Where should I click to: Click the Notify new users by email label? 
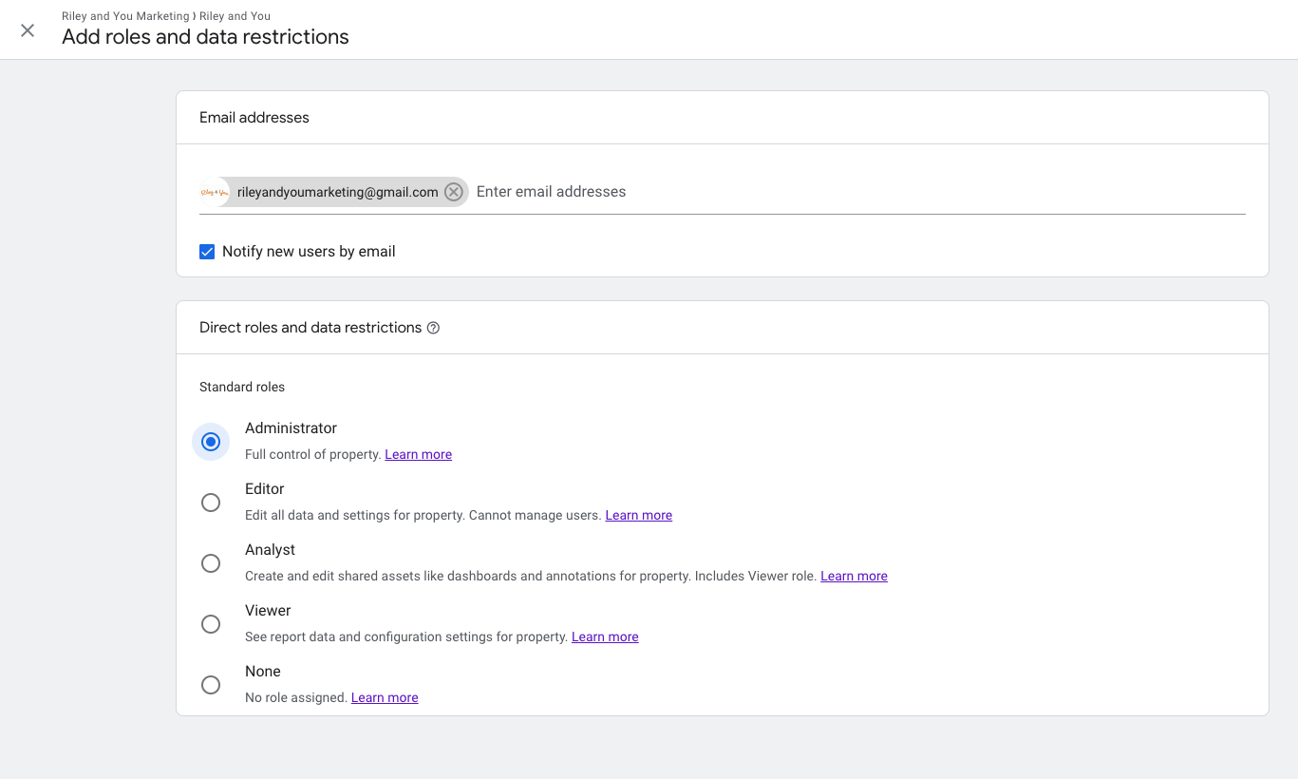[x=309, y=252]
